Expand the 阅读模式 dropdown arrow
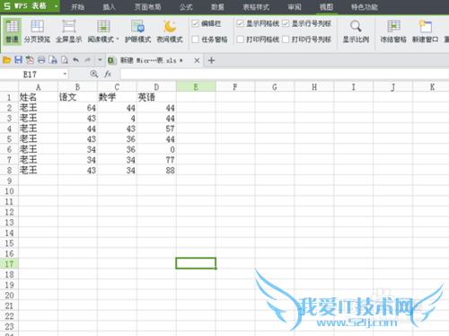This screenshot has width=449, height=336. [x=118, y=40]
